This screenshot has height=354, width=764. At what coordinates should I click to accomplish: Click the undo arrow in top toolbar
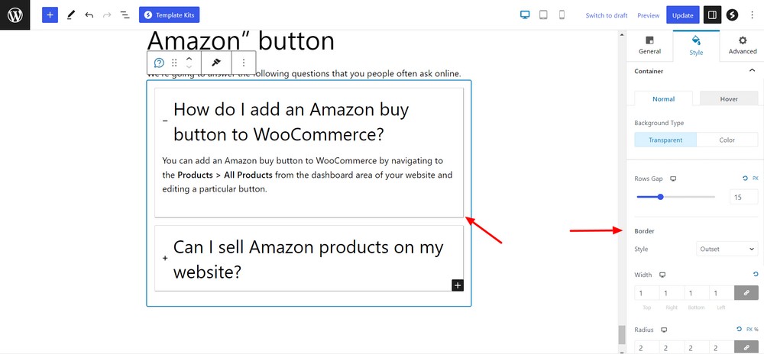coord(89,14)
